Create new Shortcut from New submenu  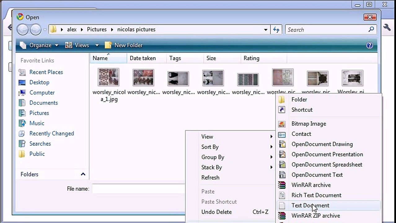click(328, 110)
